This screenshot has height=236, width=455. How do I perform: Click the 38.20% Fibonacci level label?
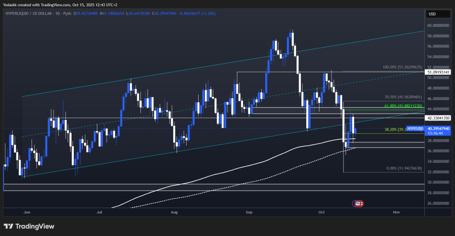pos(393,130)
